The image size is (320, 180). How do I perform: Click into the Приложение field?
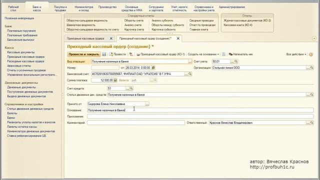200,116
